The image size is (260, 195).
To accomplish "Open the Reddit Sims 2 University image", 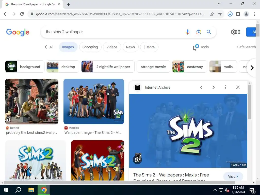I will click(32, 102).
